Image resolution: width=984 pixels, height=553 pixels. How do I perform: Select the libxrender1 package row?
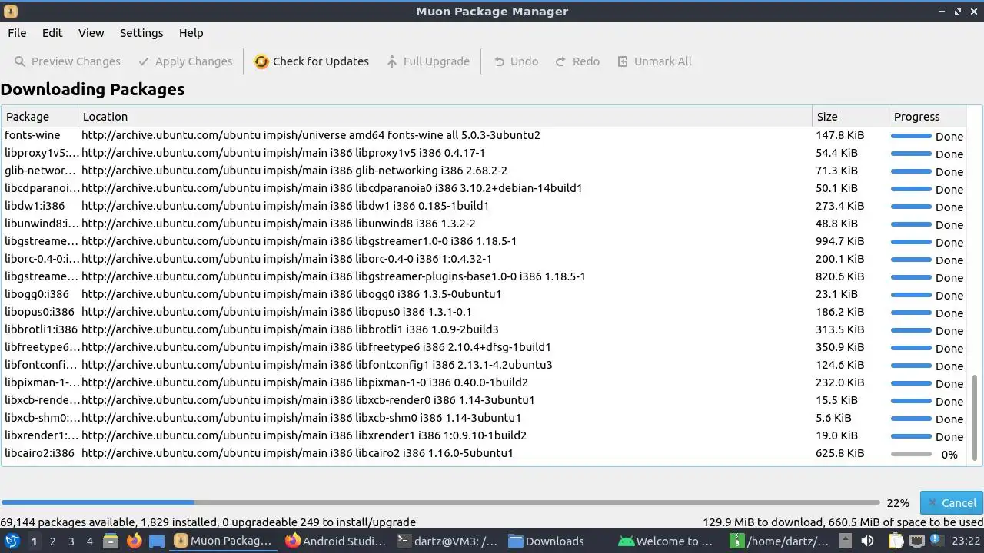[484, 435]
